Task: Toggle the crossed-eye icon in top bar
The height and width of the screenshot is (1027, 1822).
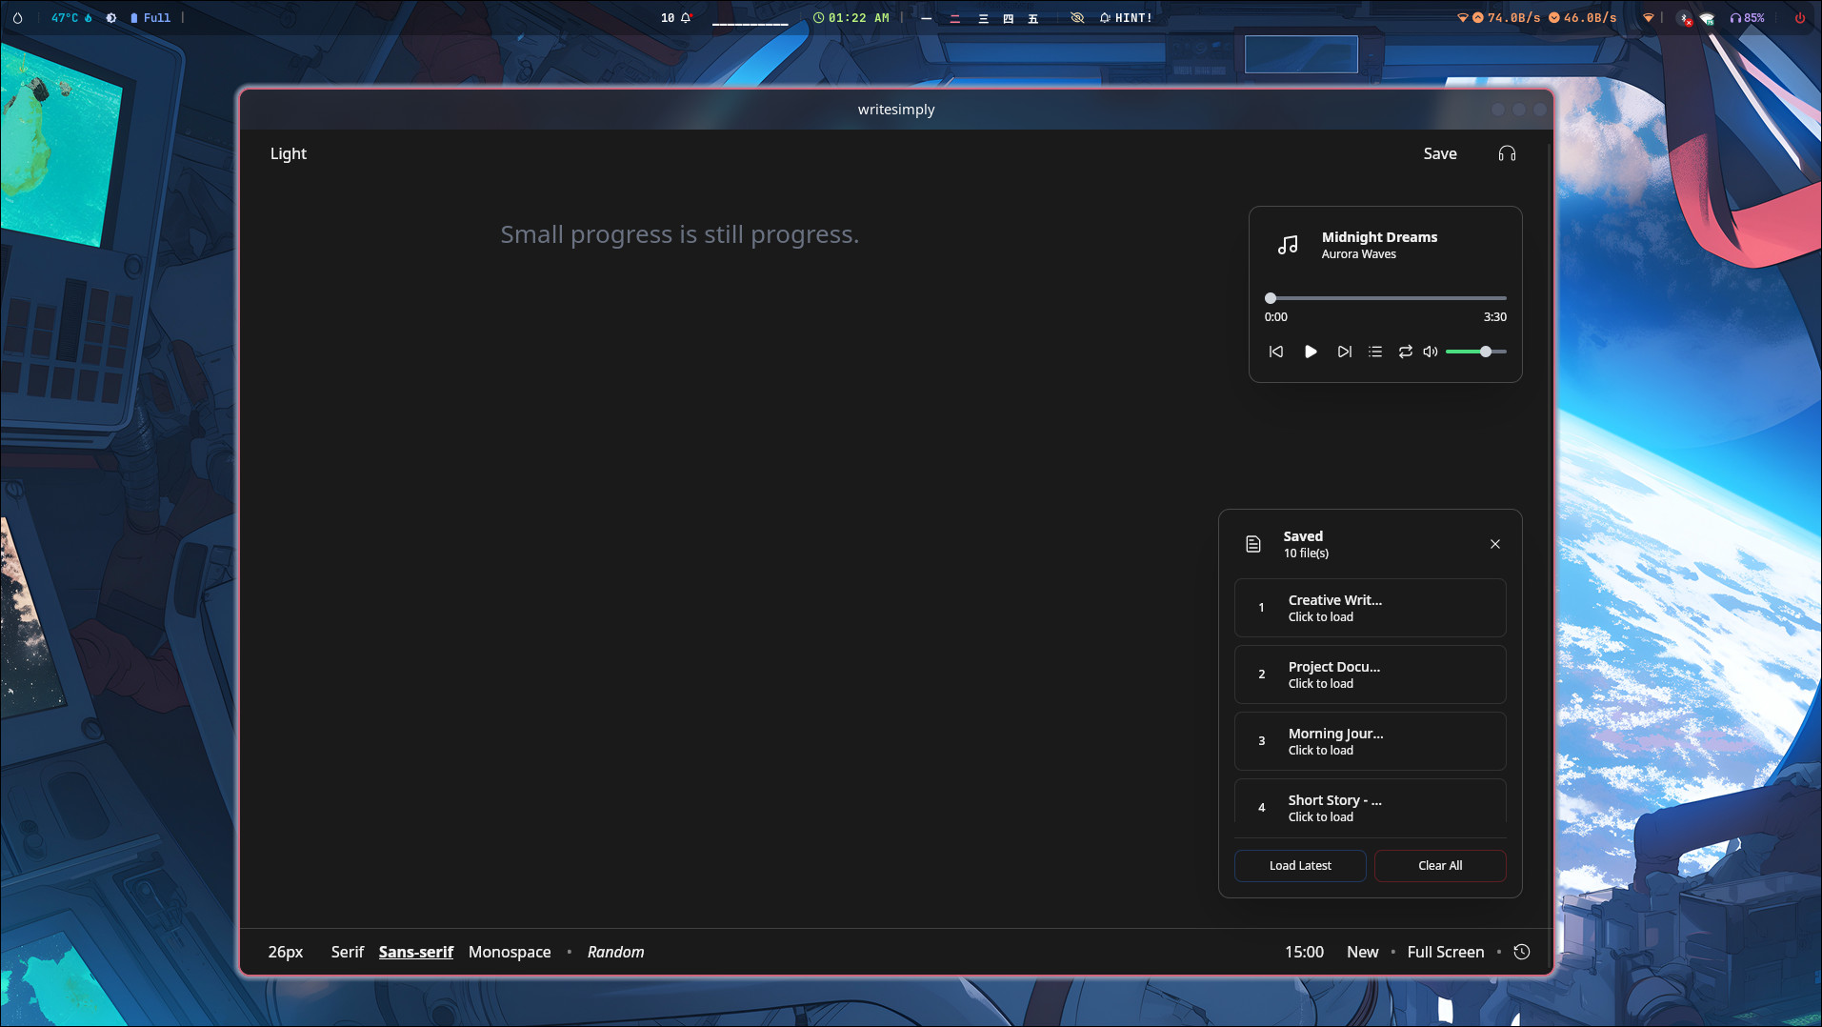Action: pyautogui.click(x=1077, y=18)
